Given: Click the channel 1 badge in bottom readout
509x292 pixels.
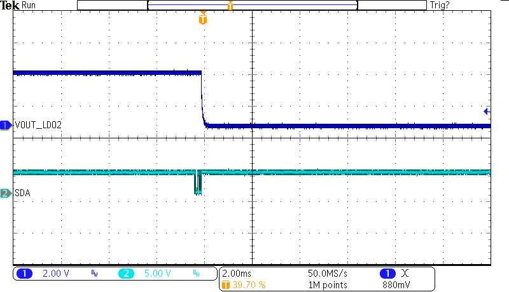Looking at the screenshot, I should point(25,274).
